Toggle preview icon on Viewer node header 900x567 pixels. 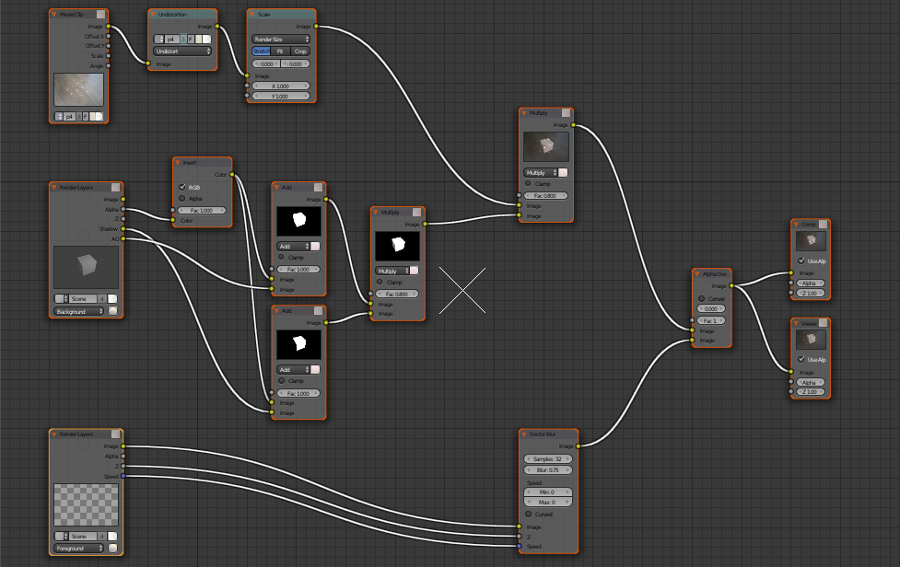click(x=824, y=323)
